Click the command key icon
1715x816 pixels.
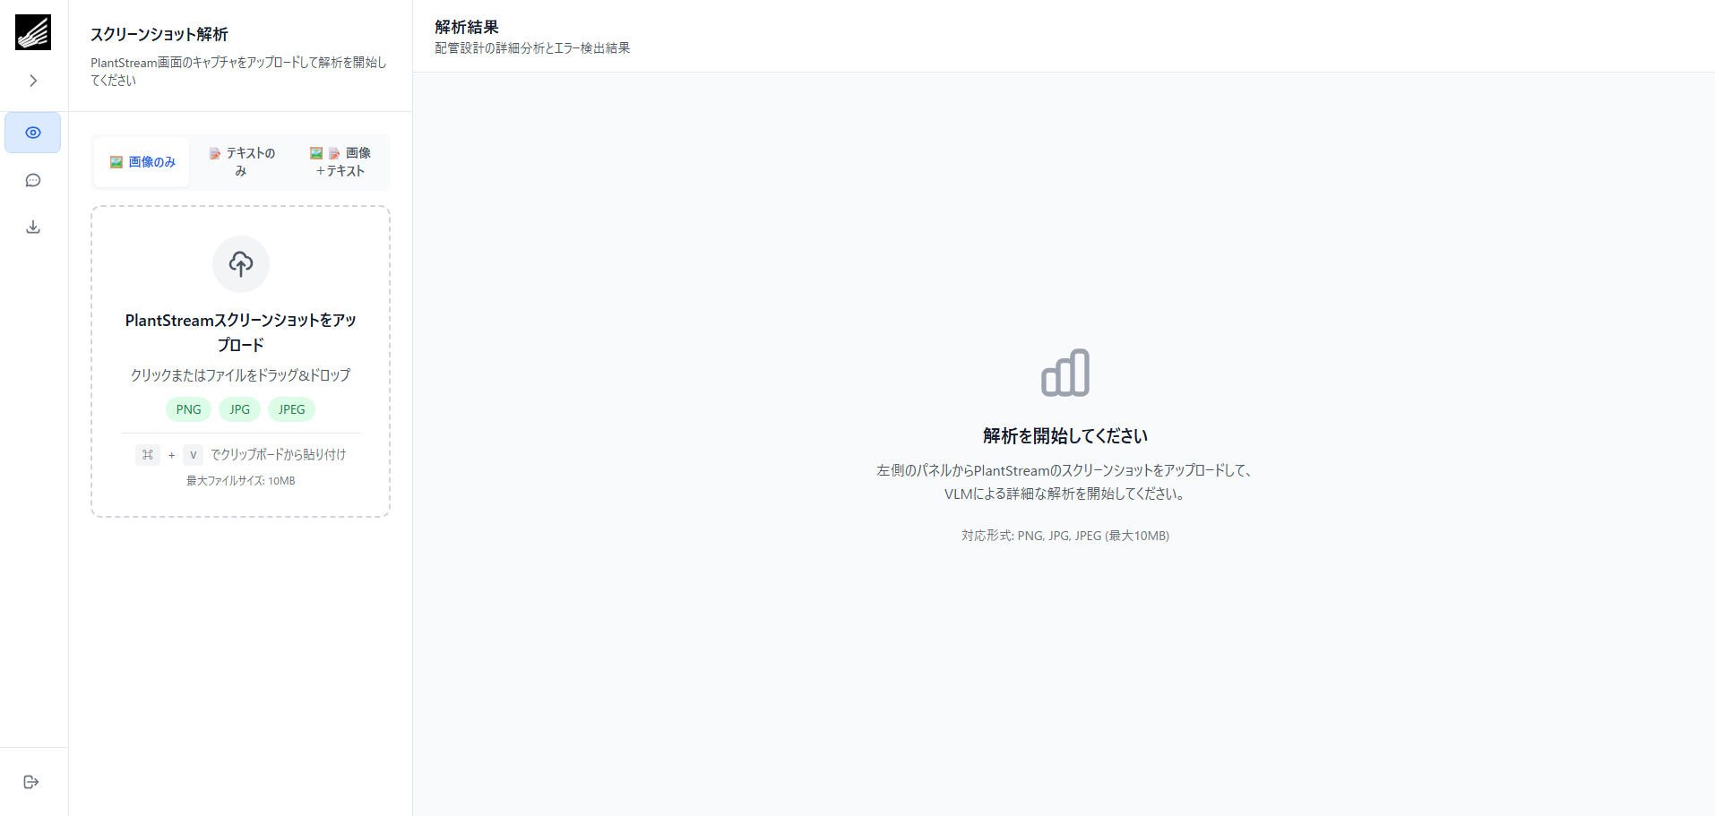[148, 455]
